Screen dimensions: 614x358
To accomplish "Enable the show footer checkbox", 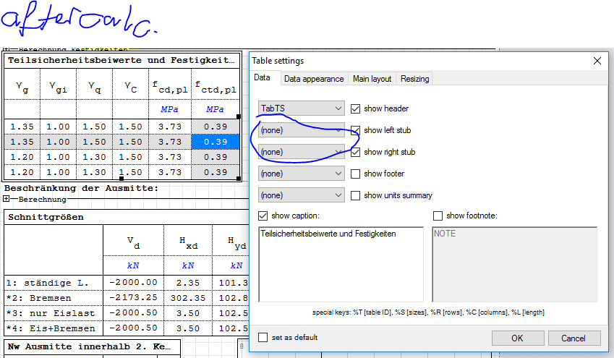I will tap(355, 174).
